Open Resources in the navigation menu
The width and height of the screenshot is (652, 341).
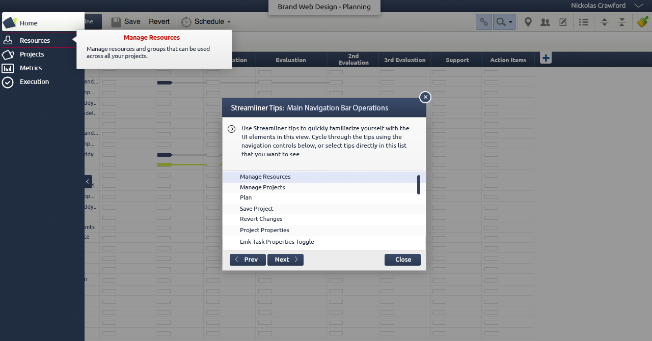point(35,40)
